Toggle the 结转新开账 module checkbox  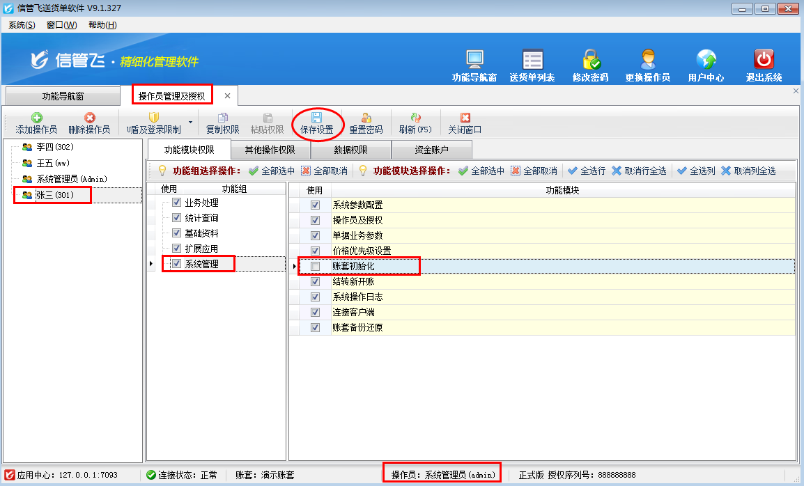[x=316, y=282]
